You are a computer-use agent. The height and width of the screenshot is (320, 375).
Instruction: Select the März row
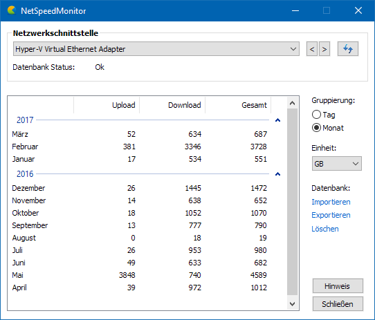pyautogui.click(x=140, y=134)
